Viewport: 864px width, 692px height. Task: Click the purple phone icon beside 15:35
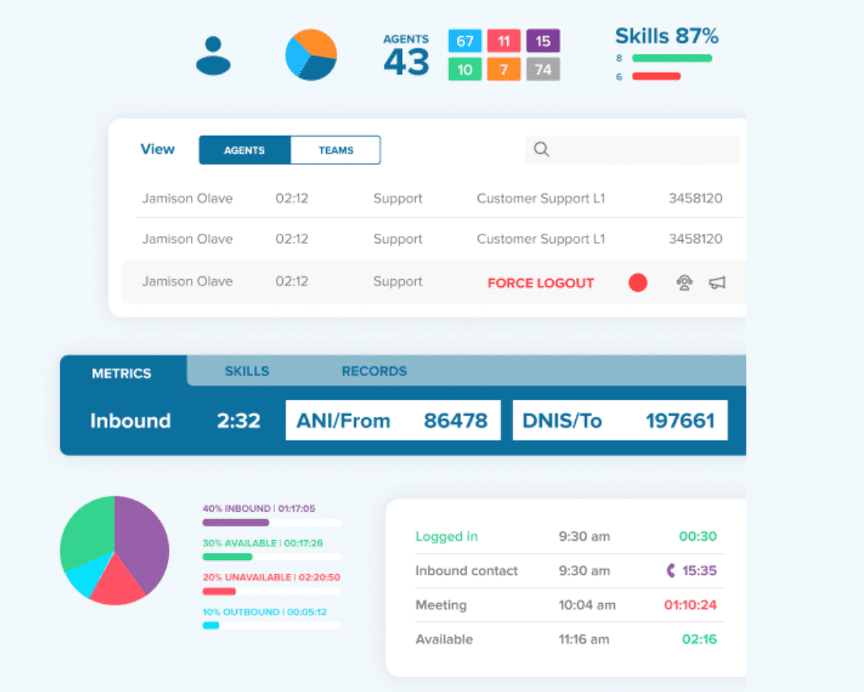click(671, 571)
